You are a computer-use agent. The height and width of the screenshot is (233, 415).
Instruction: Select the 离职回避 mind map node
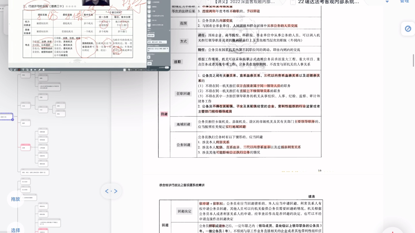tap(43, 163)
